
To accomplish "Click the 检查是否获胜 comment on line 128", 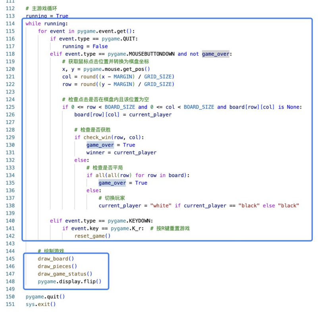I will click(x=93, y=130).
